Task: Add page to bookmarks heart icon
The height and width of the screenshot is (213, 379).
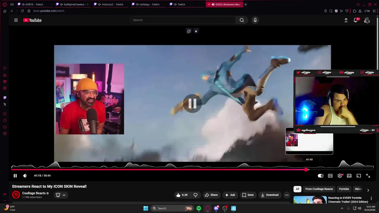Action: [347, 11]
